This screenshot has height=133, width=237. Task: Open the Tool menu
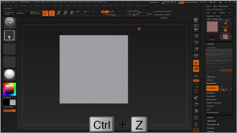[123, 6]
